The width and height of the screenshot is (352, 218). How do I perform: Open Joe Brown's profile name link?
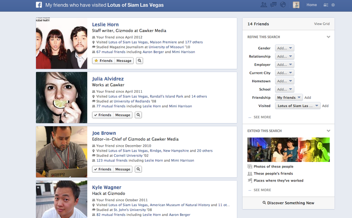pos(104,133)
